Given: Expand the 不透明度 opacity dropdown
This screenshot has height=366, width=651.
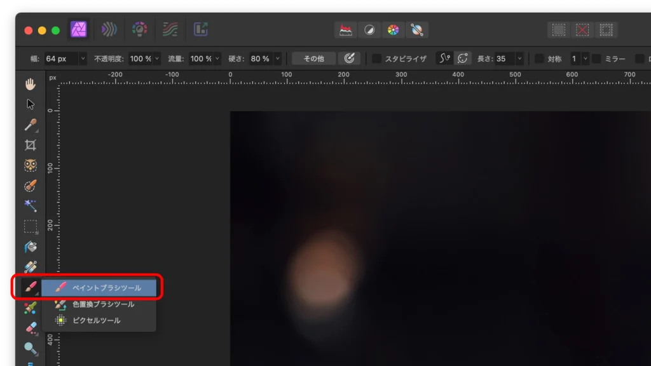Looking at the screenshot, I should coord(157,58).
